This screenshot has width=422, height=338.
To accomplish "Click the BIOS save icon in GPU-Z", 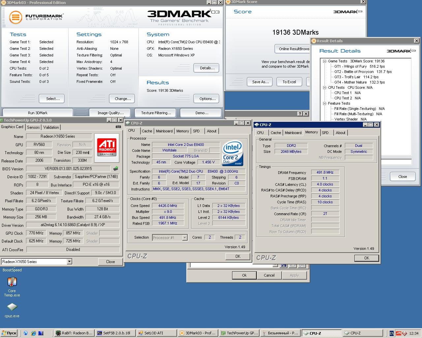I will [x=116, y=168].
